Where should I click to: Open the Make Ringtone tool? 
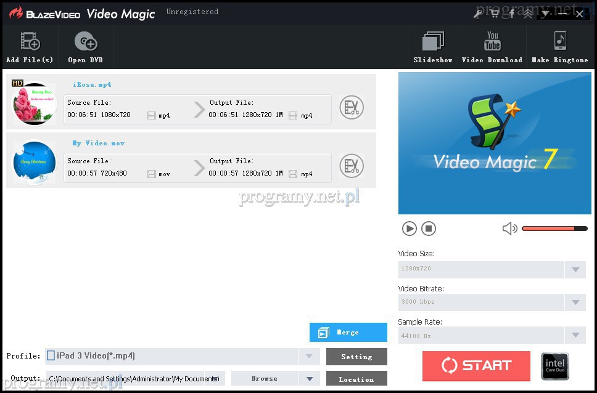coord(560,43)
